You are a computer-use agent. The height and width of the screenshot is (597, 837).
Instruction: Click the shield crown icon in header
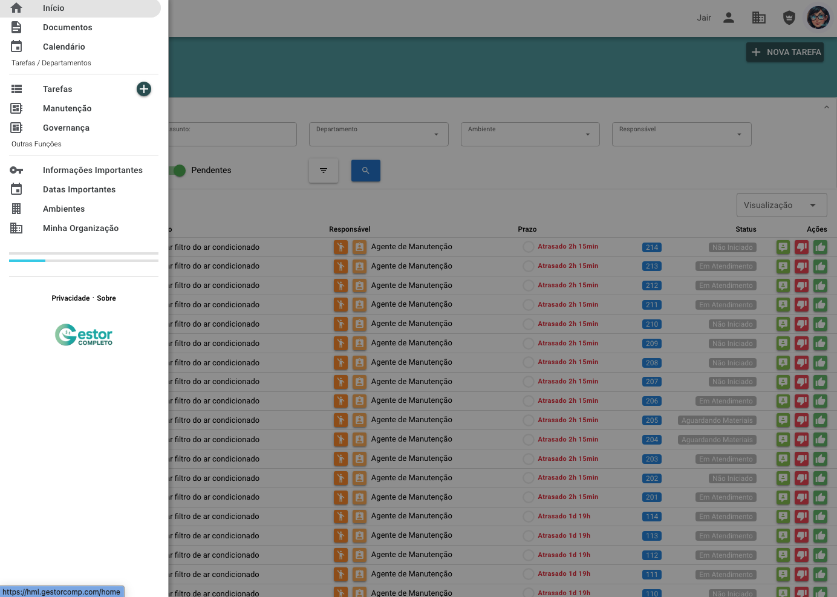pos(789,18)
